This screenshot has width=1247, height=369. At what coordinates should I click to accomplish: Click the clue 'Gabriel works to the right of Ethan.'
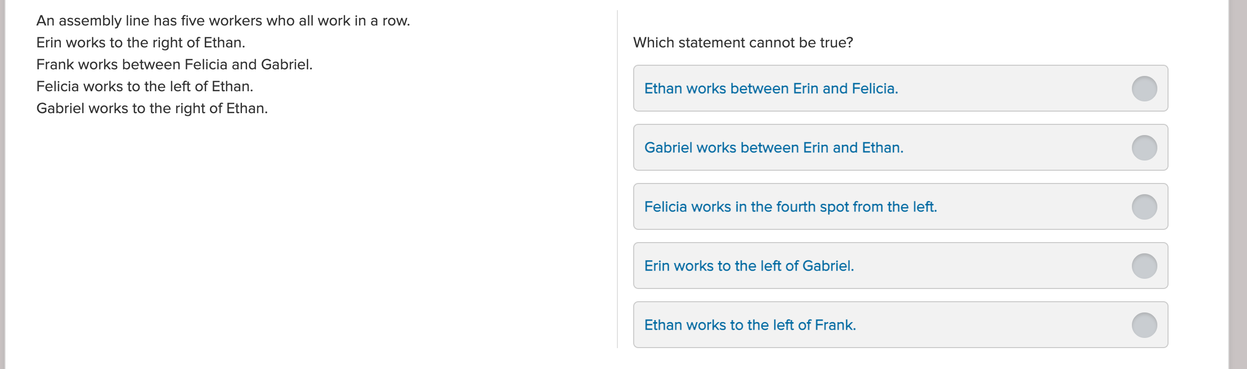click(152, 109)
